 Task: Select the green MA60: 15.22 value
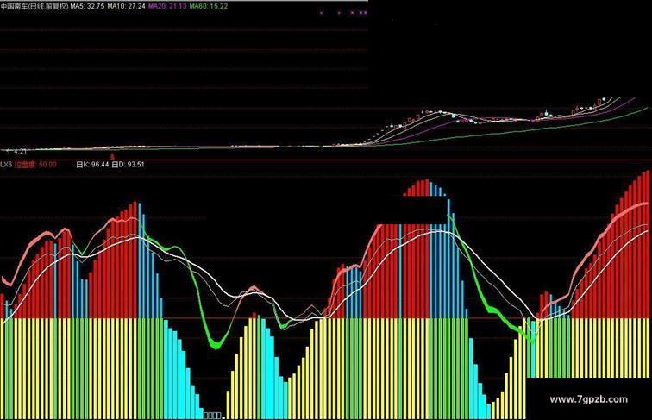[x=209, y=6]
